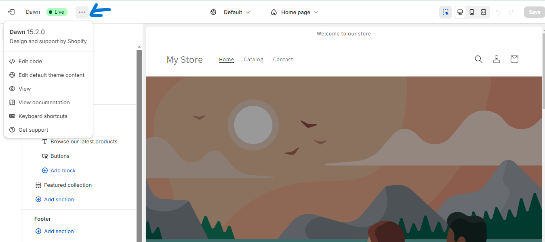The height and width of the screenshot is (242, 545).
Task: Click the plus icon beside Add block
Action: 45,171
